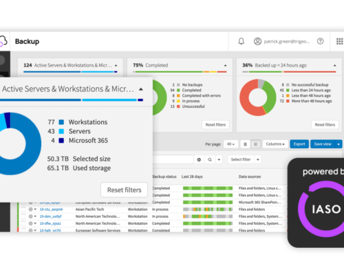Click the Workstations blue legend swatch
The width and height of the screenshot is (344, 263).
[61, 122]
